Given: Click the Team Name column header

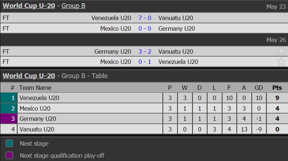Looking at the screenshot, I should tap(35, 88).
